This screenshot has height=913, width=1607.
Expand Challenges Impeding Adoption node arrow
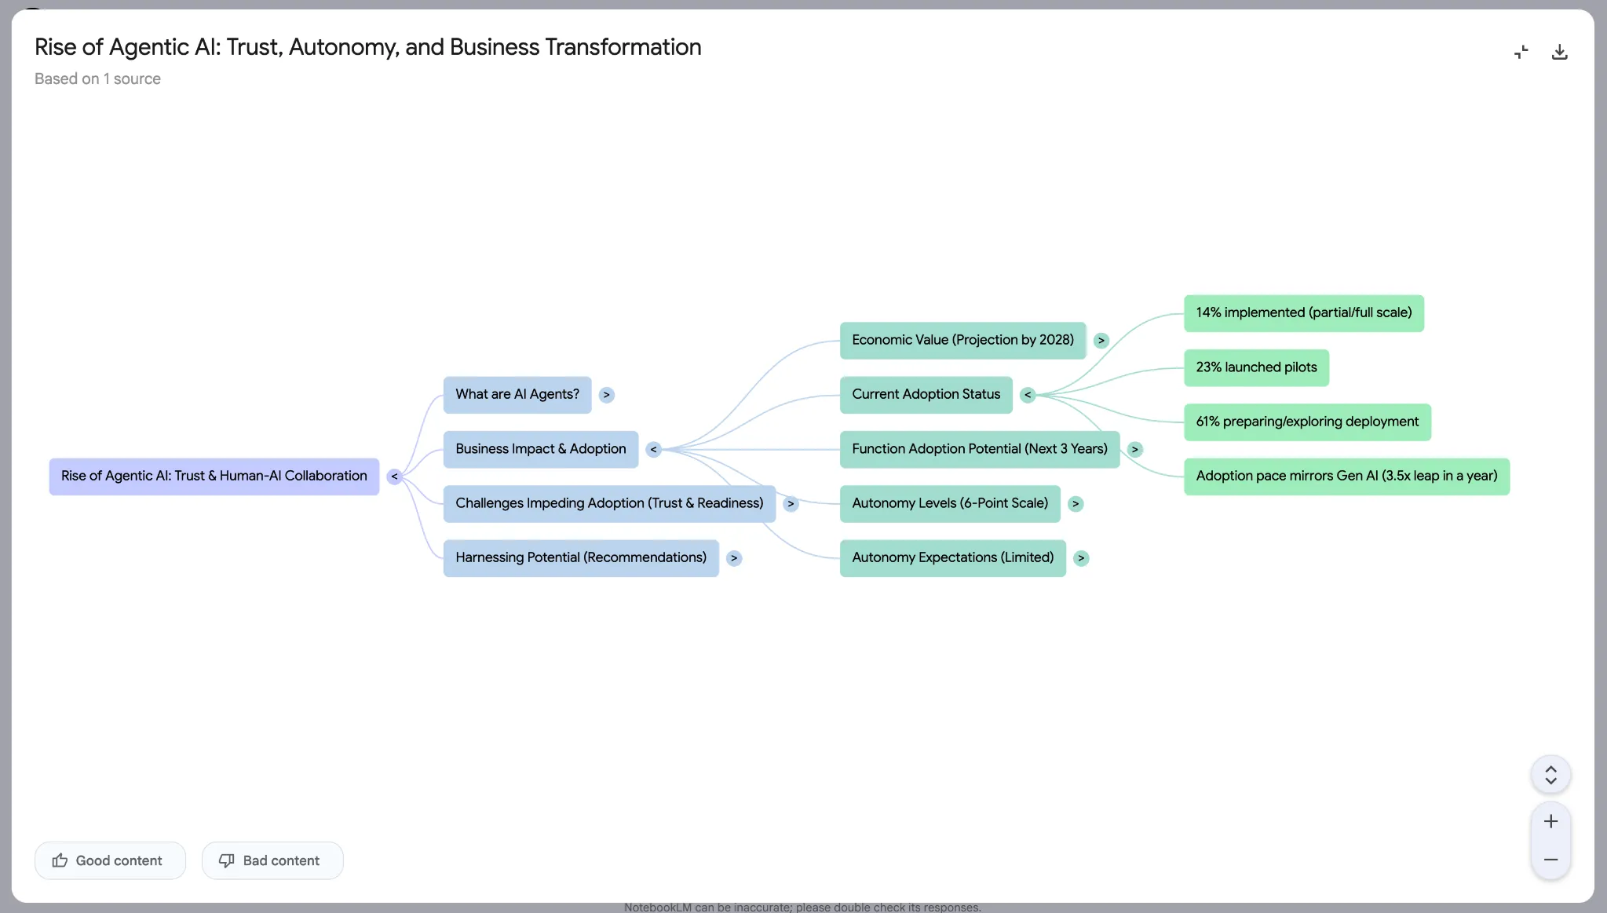pos(791,504)
